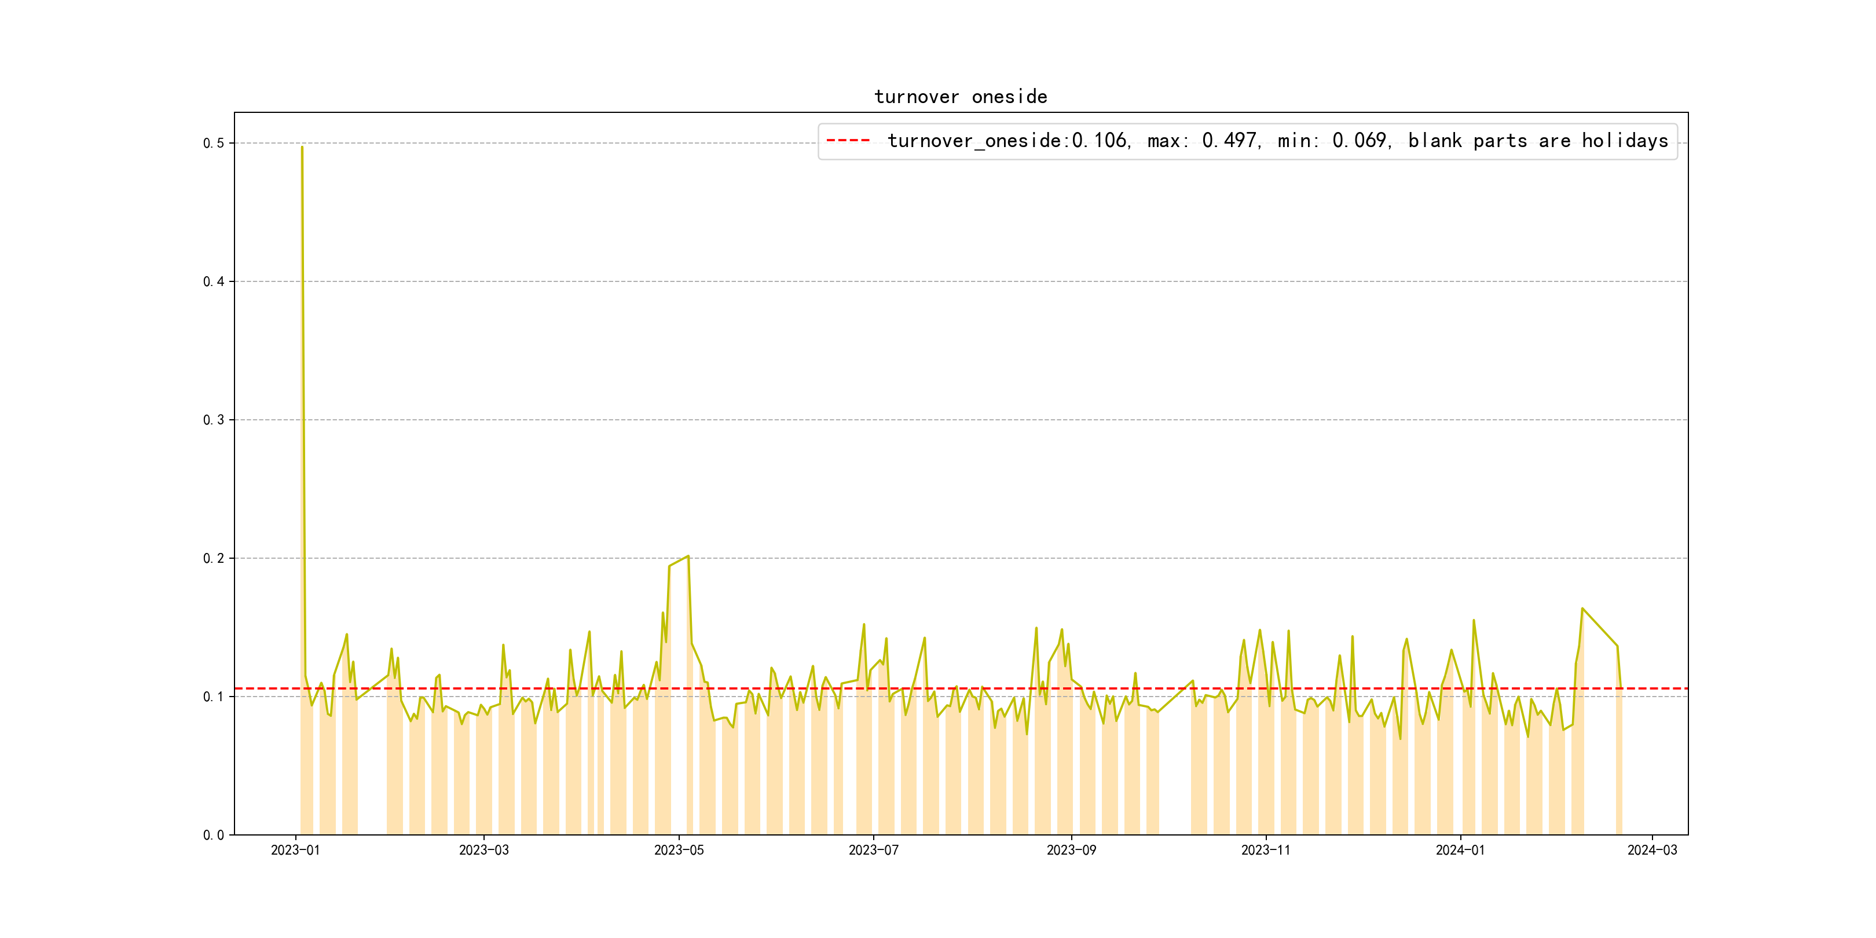Select the 2023-11 x-axis date label
The height and width of the screenshot is (938, 1876).
click(1265, 850)
